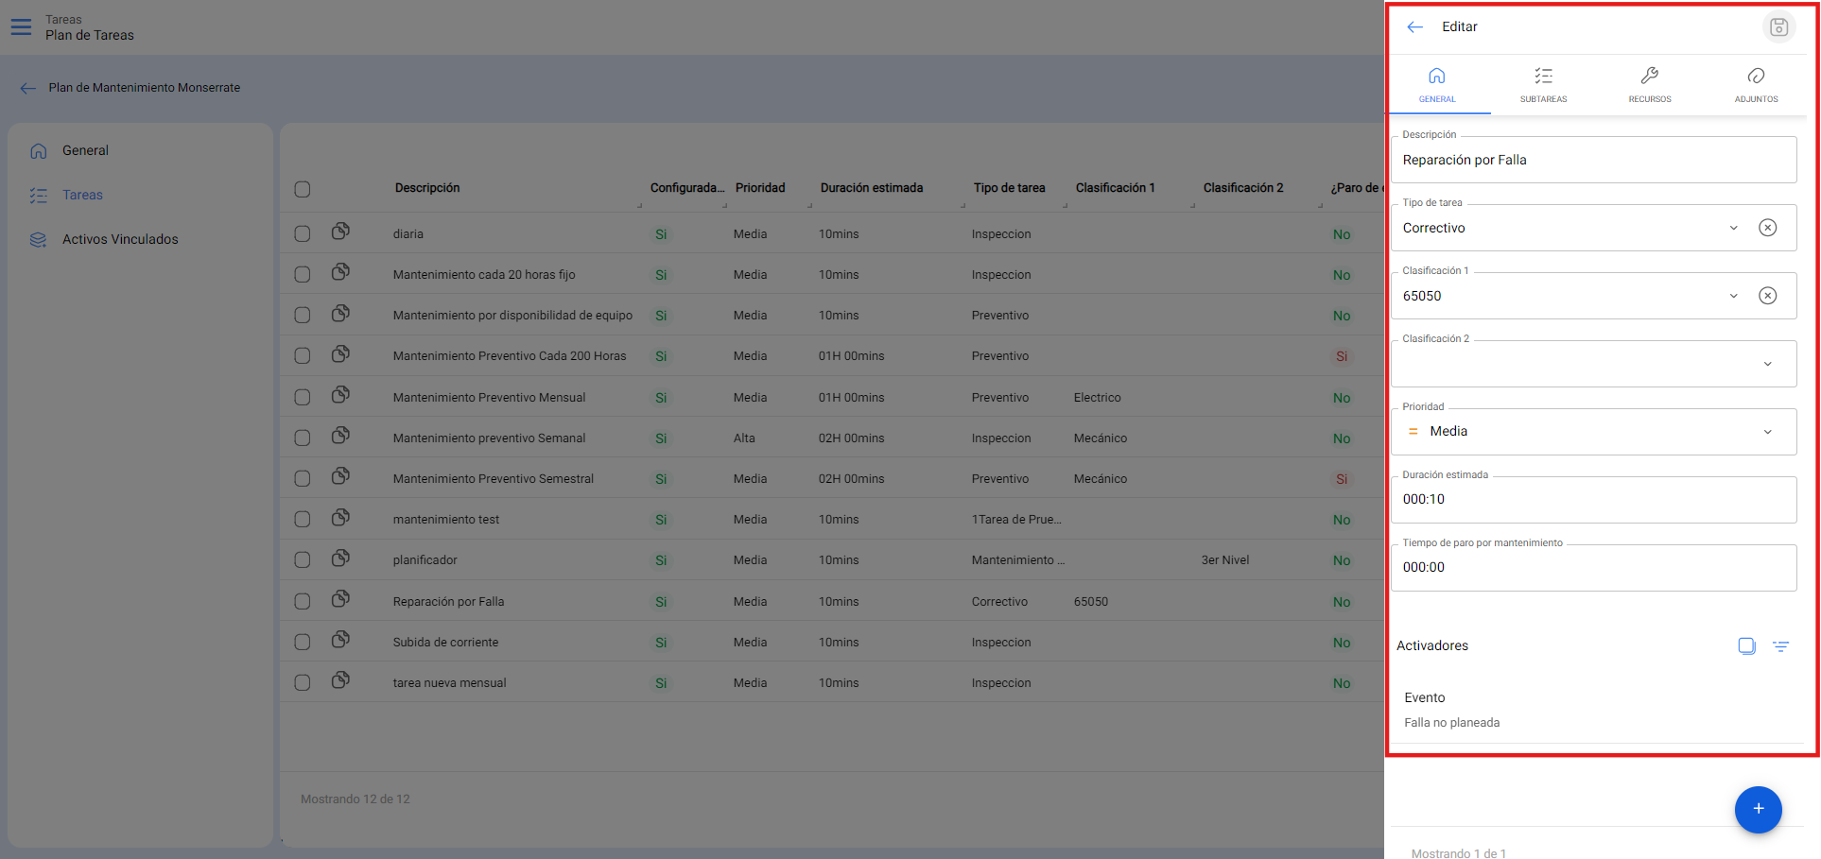Go to Activos Vinculados in the sidebar

point(120,239)
